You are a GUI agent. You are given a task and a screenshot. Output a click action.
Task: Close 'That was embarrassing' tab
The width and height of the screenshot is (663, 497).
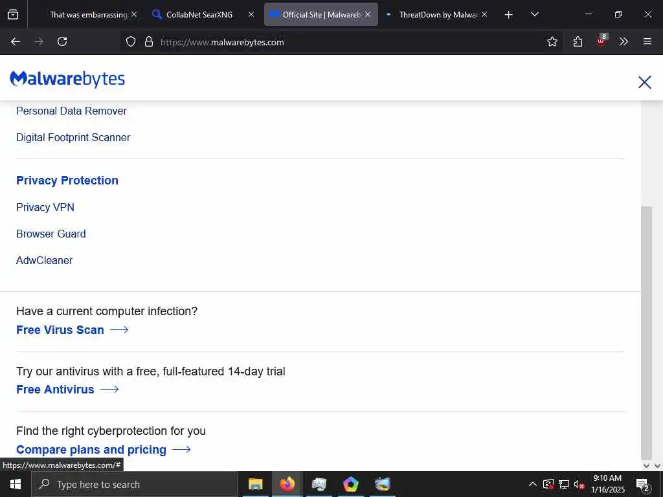tap(134, 14)
